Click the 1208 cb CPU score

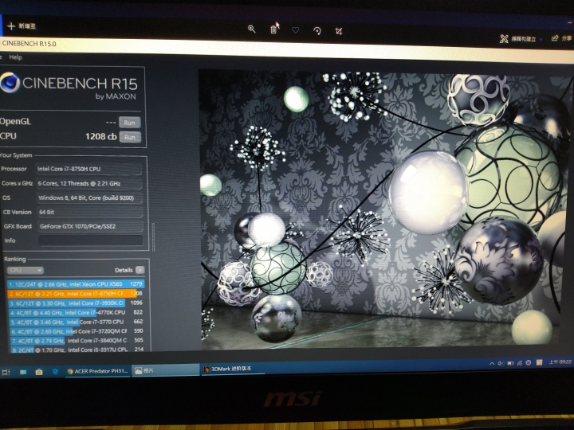(x=101, y=136)
